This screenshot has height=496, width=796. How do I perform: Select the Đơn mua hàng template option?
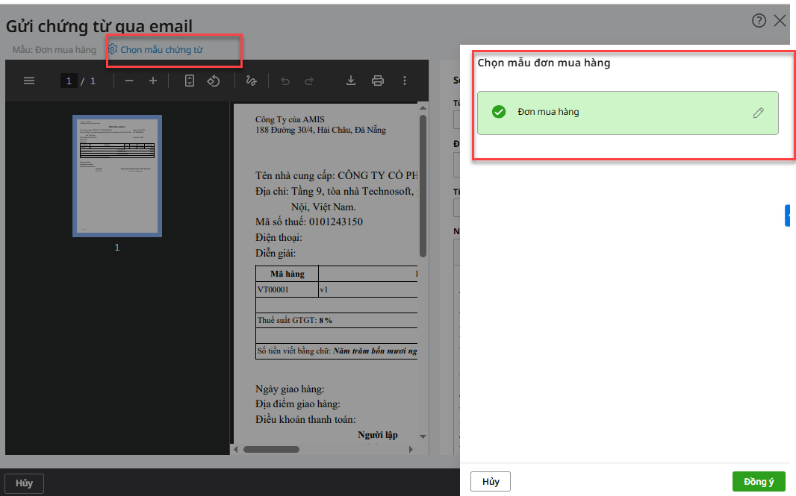click(548, 113)
